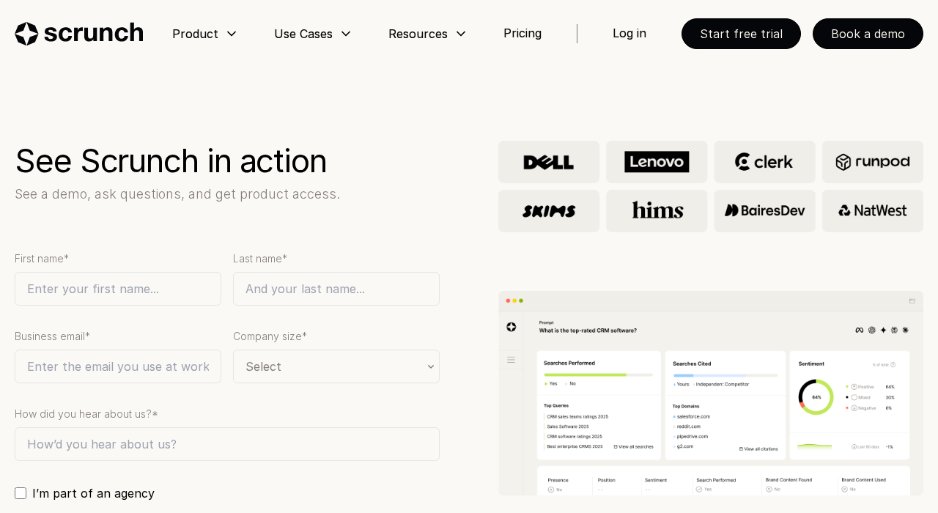The width and height of the screenshot is (938, 513).
Task: Click the green Searches Performed progress bar
Action: [x=585, y=374]
